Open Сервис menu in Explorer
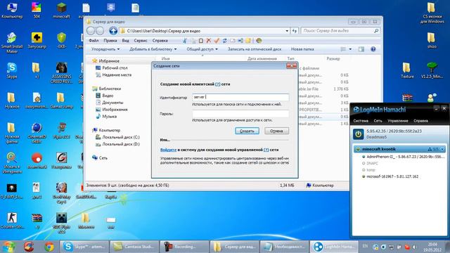 pyautogui.click(x=141, y=41)
